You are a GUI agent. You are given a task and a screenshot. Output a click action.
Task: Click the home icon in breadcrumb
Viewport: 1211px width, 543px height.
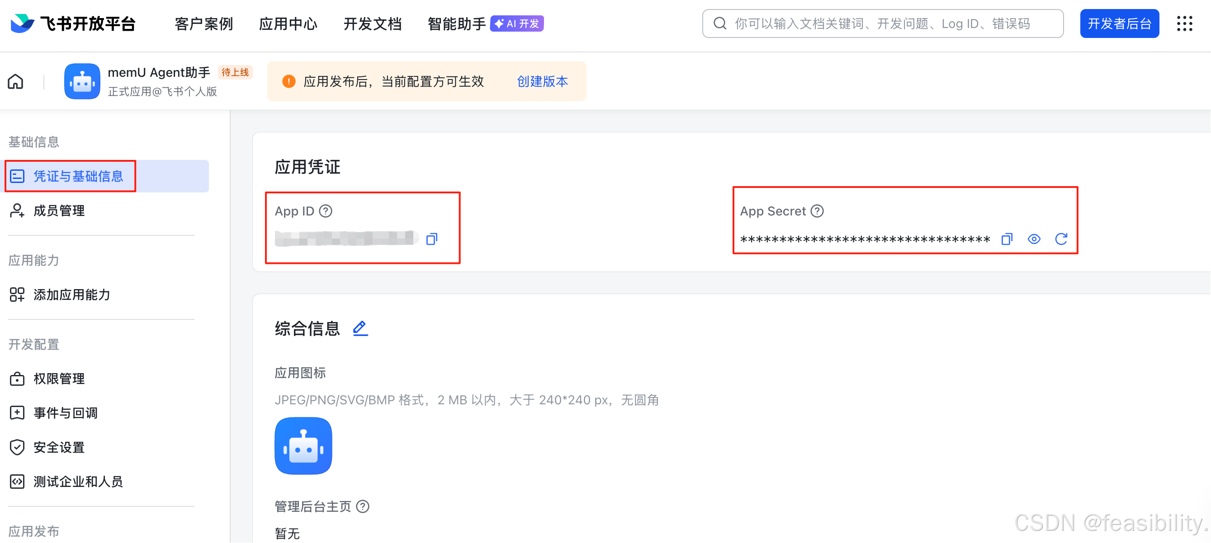tap(15, 82)
